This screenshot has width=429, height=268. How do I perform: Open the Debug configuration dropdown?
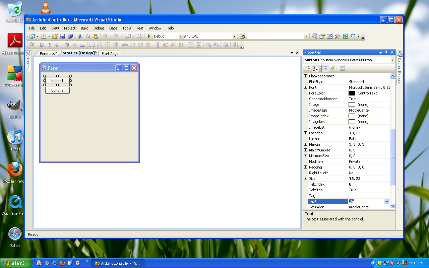point(181,36)
